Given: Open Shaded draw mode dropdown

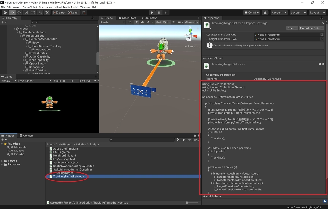Looking at the screenshot, I should pos(113,22).
